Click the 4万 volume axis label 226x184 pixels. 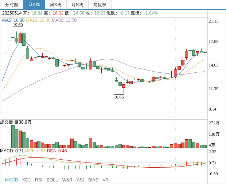tap(212, 145)
